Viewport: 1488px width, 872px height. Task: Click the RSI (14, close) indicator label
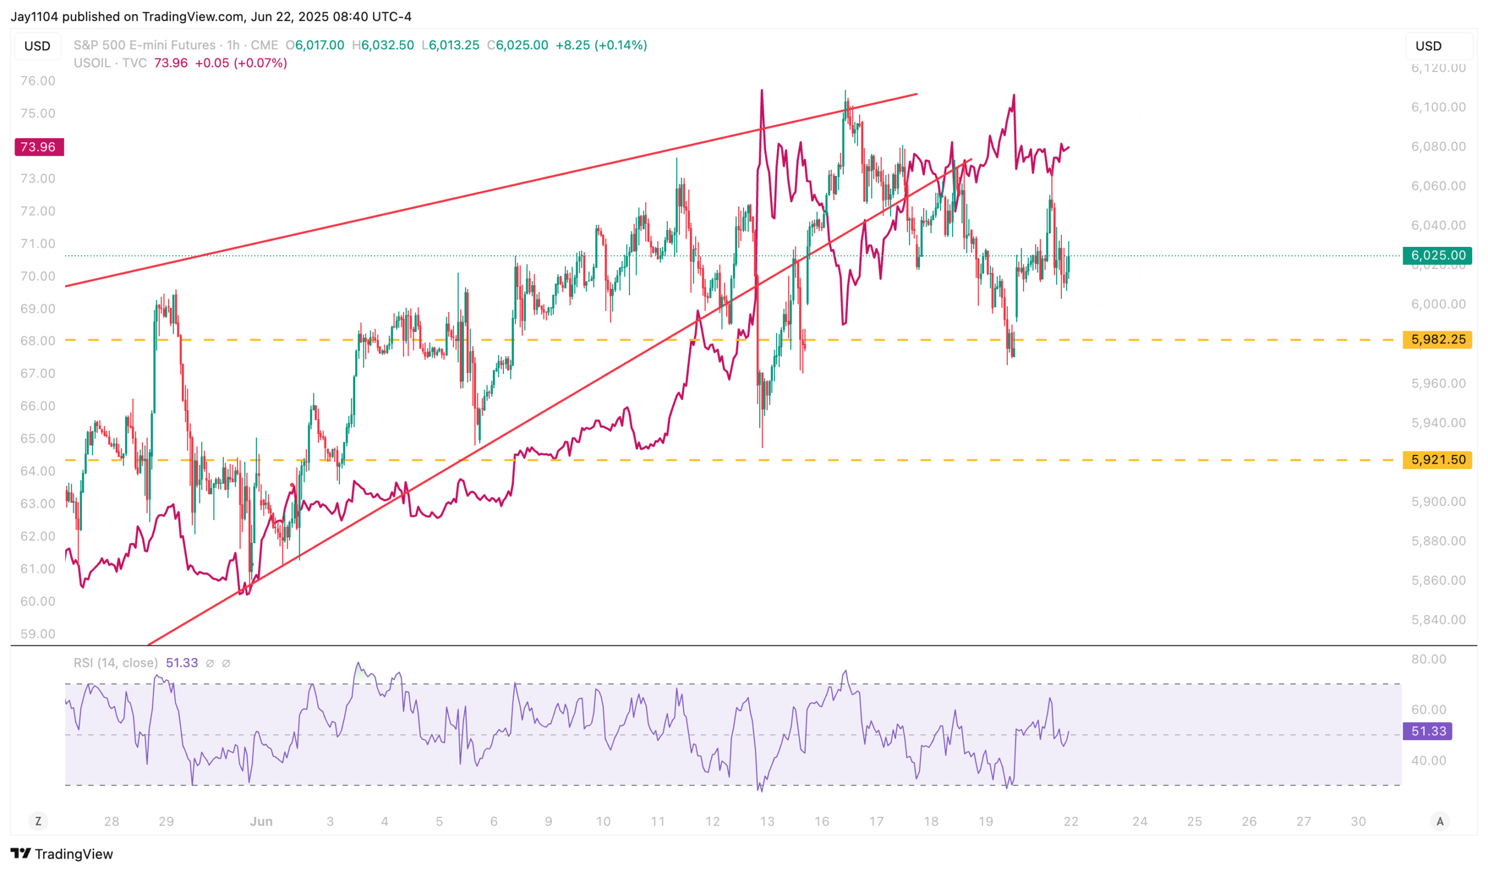point(115,662)
